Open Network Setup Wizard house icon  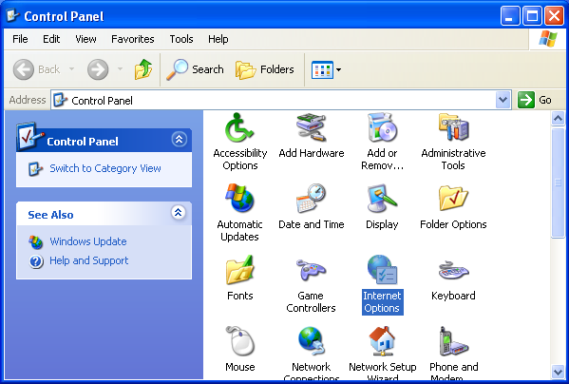[x=382, y=341]
